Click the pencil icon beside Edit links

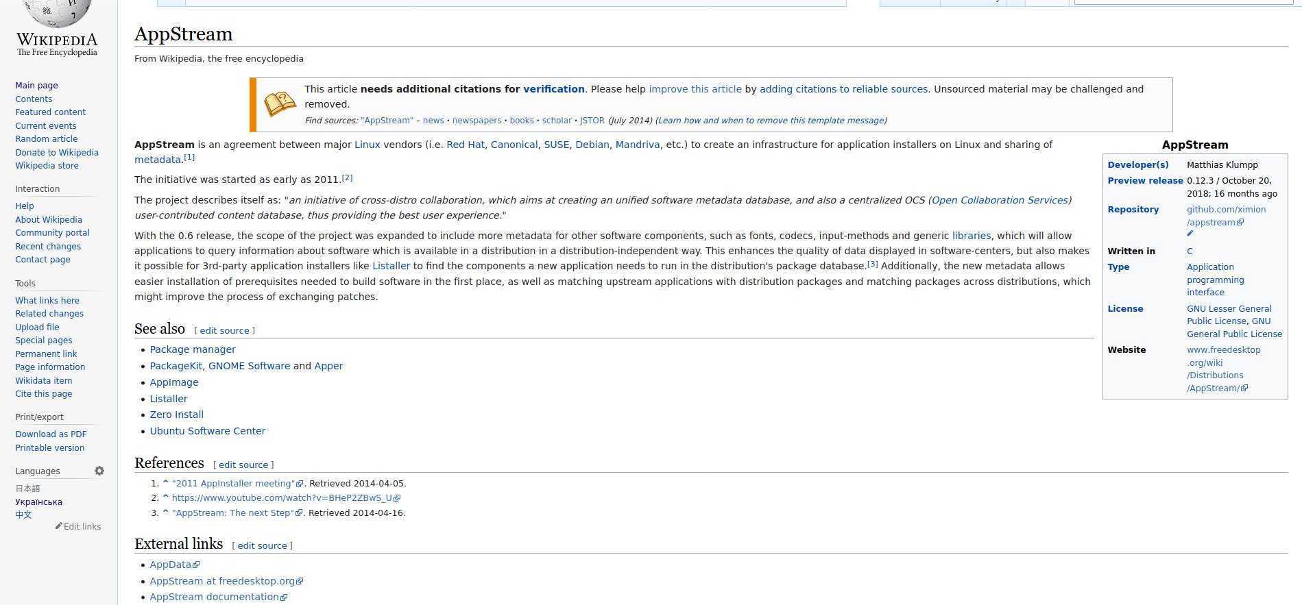[x=58, y=526]
